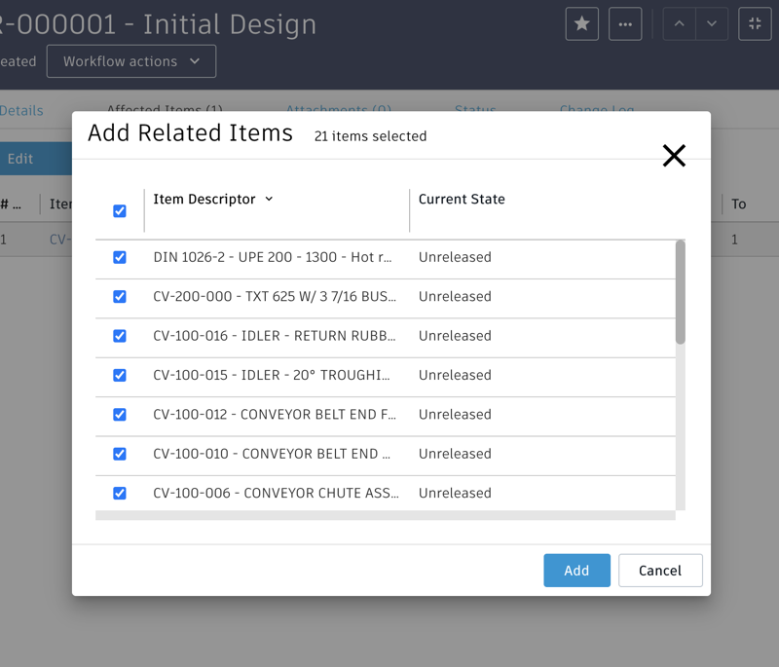
Task: Close the Add Related Items dialog
Action: click(674, 155)
